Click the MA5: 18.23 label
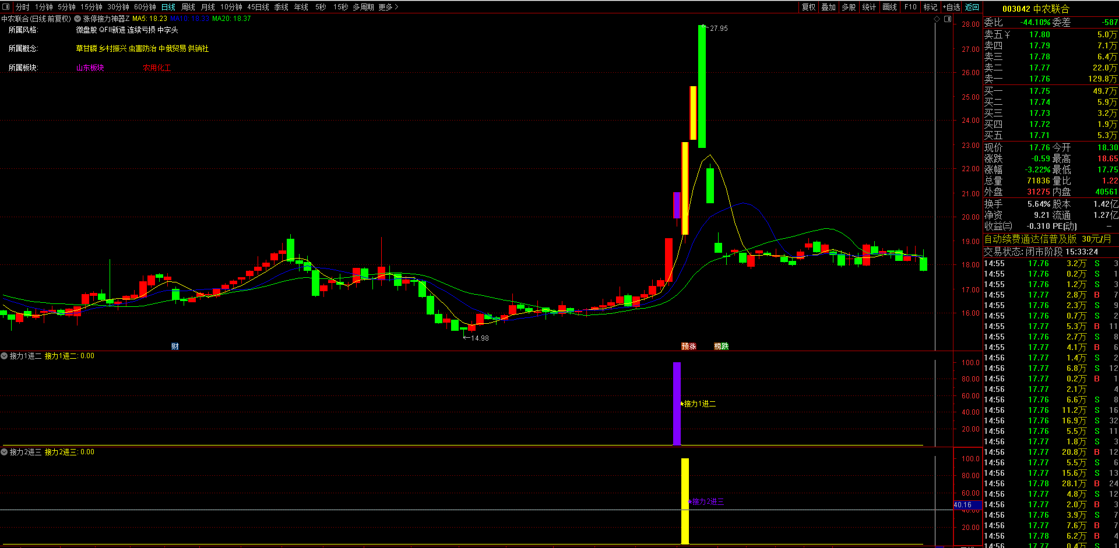 tap(150, 19)
